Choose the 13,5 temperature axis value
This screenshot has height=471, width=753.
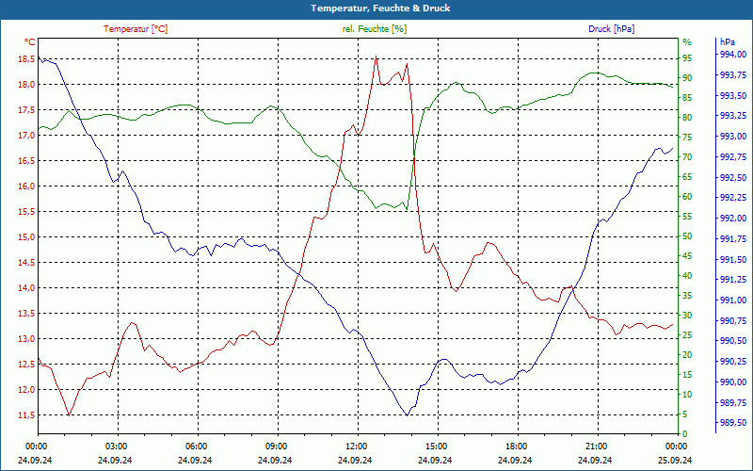coord(26,314)
